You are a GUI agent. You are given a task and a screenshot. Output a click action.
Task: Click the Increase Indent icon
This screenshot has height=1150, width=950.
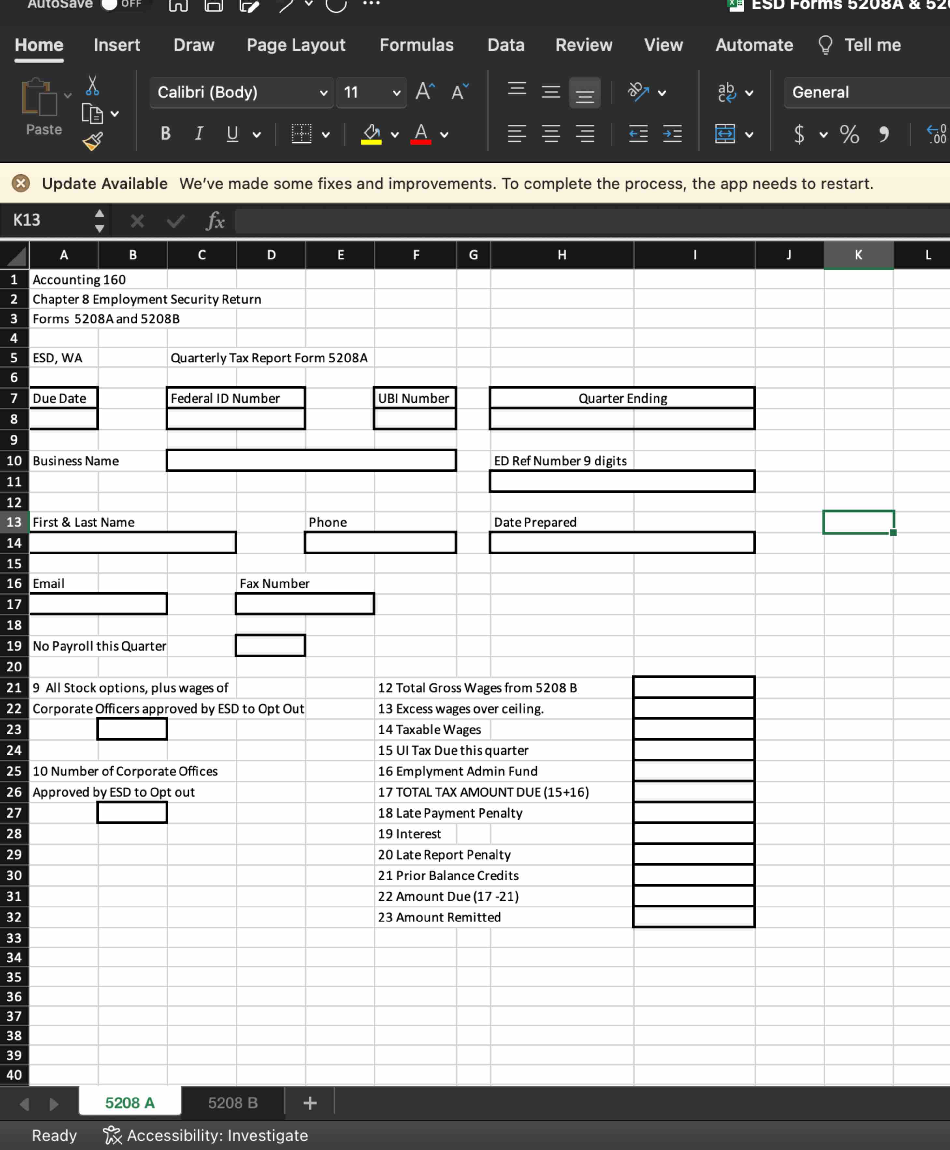pyautogui.click(x=672, y=134)
